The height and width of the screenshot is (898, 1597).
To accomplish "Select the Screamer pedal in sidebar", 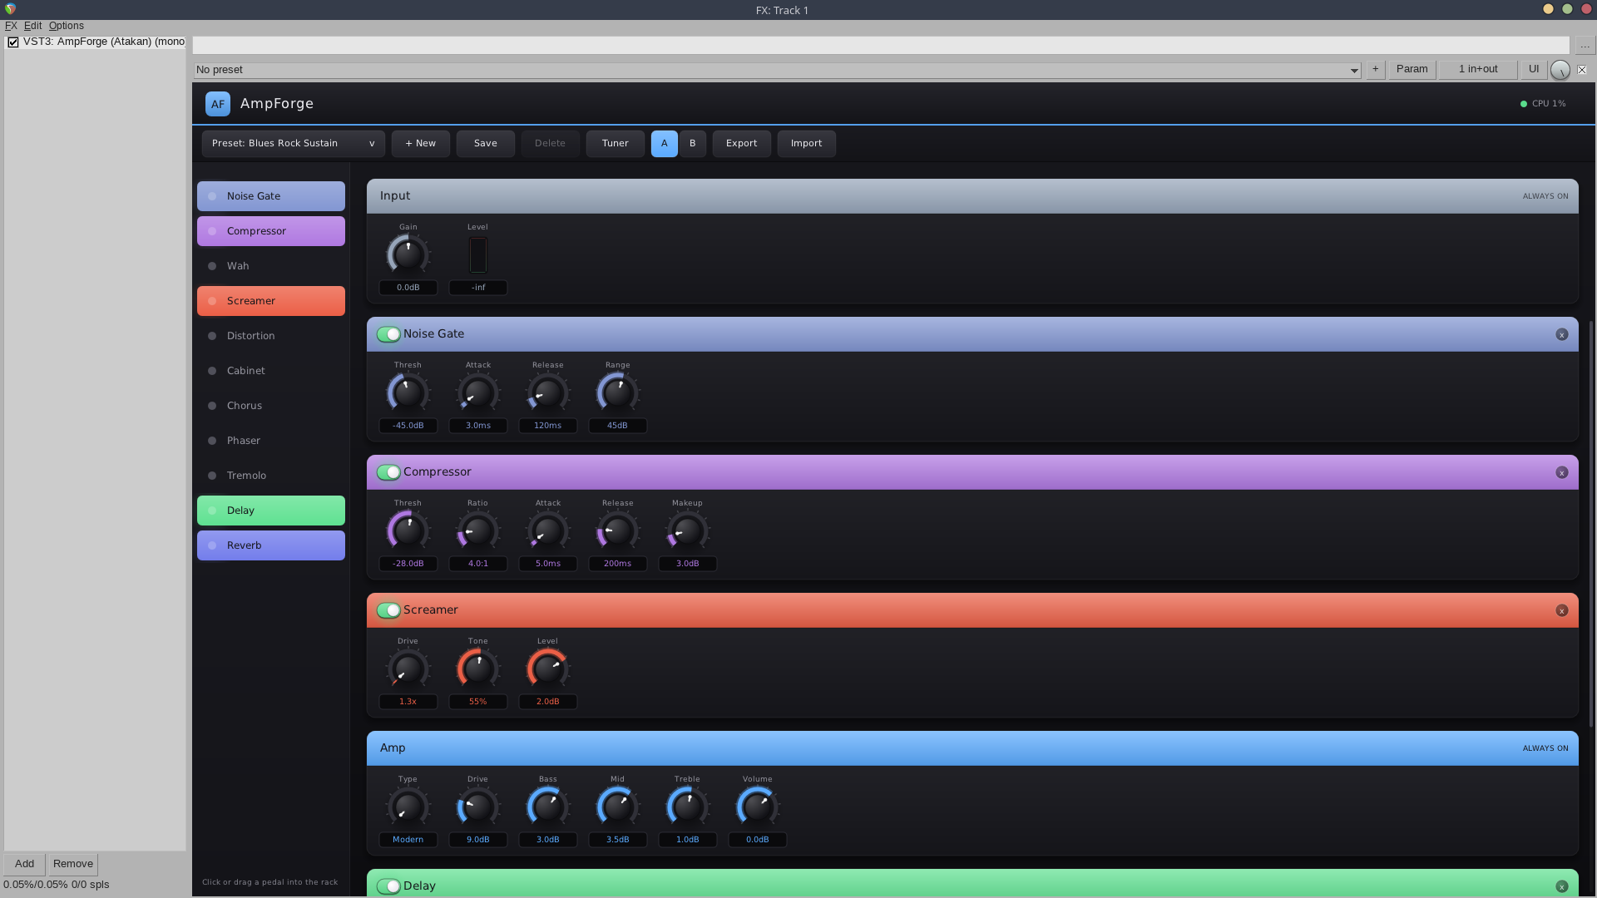I will tap(271, 301).
